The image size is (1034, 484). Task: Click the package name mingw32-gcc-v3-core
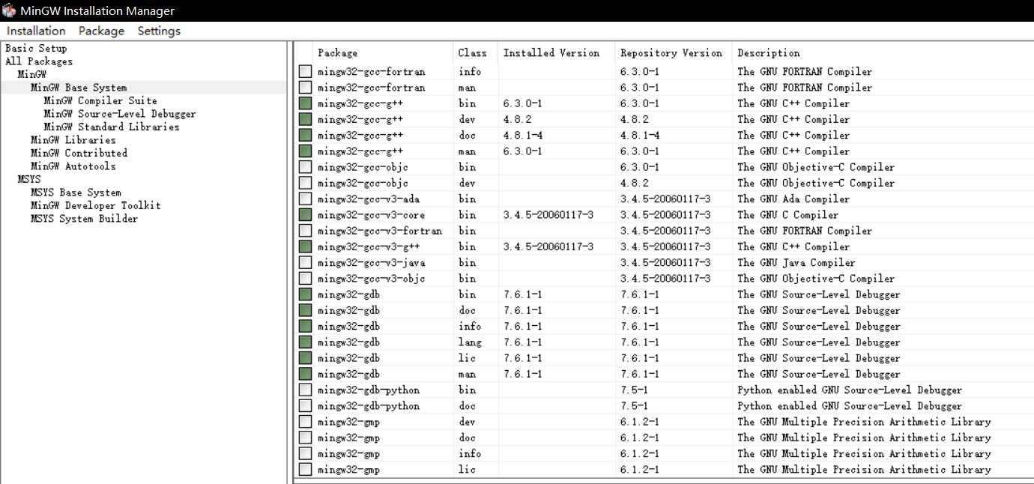[371, 215]
